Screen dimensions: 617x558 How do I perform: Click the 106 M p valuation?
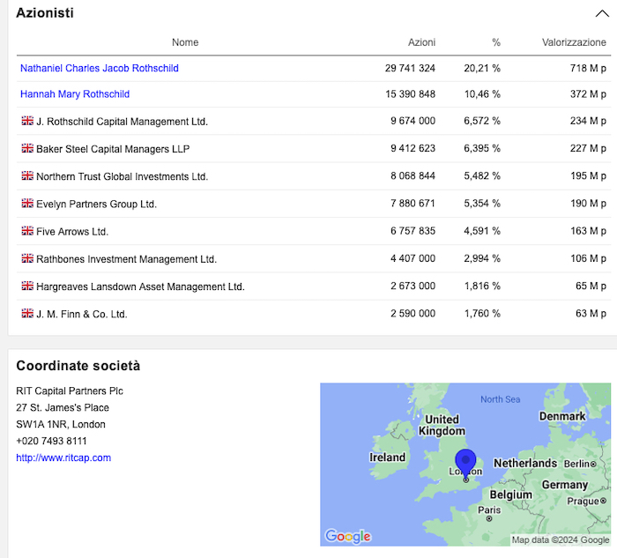coord(588,258)
